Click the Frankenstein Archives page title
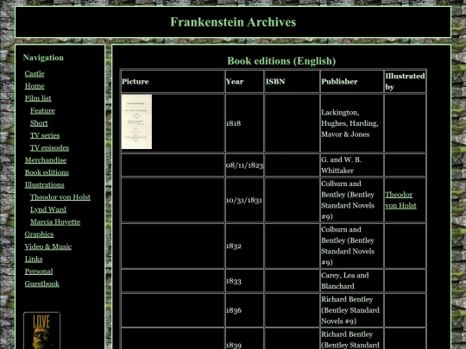 click(233, 22)
